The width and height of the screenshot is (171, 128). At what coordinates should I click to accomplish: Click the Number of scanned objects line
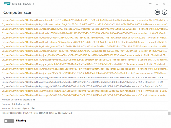click(85, 100)
